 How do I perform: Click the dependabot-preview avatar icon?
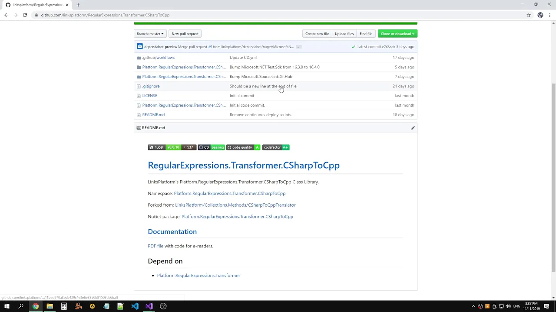[139, 46]
